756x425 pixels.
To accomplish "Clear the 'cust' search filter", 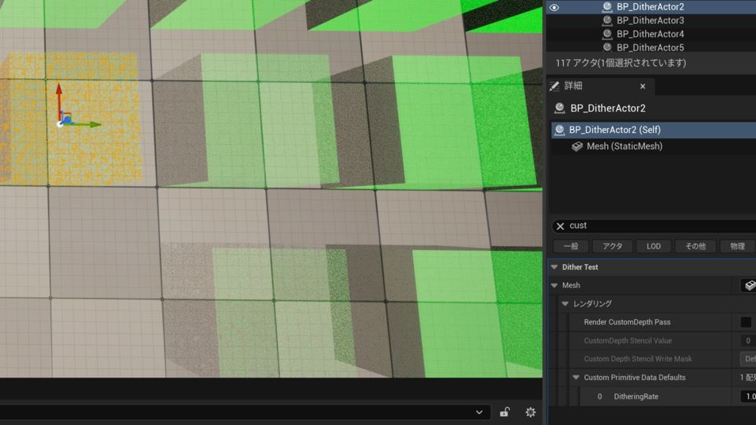I will (x=560, y=226).
